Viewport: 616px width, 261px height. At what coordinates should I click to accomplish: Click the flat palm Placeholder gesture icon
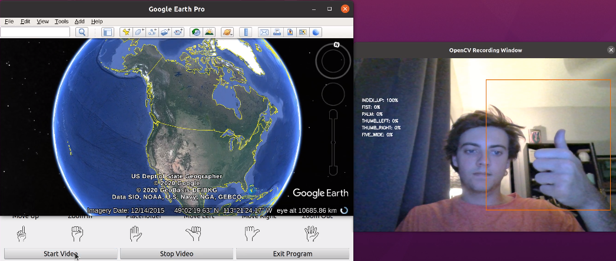135,233
